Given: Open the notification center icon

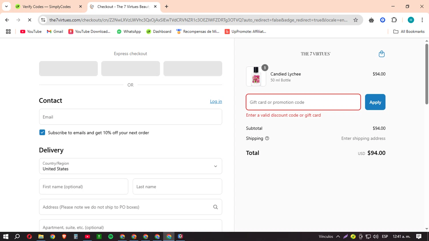Looking at the screenshot, I should (419, 236).
